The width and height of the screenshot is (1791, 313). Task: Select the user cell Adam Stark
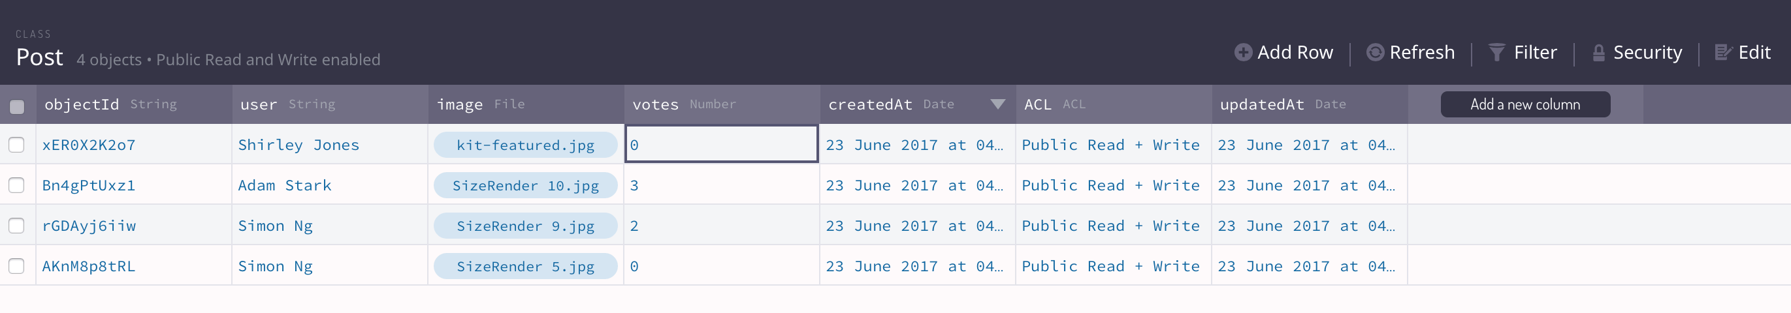[x=285, y=185]
